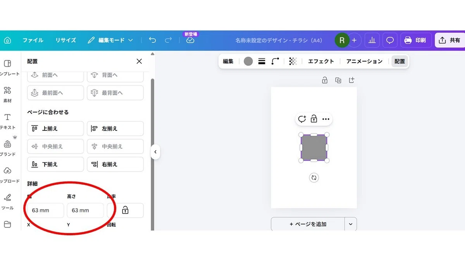Click the 最背面へ send to back button
Image resolution: width=465 pixels, height=261 pixels.
coord(115,93)
